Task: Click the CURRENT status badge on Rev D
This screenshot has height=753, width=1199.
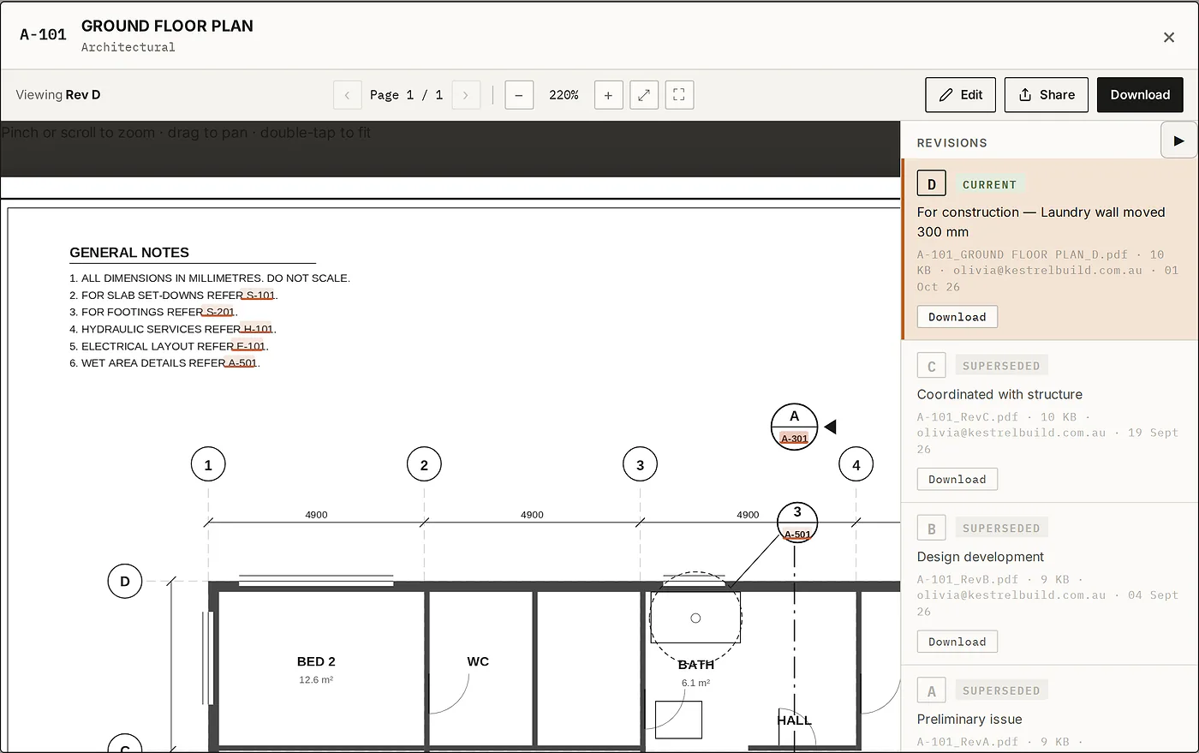Action: click(989, 184)
